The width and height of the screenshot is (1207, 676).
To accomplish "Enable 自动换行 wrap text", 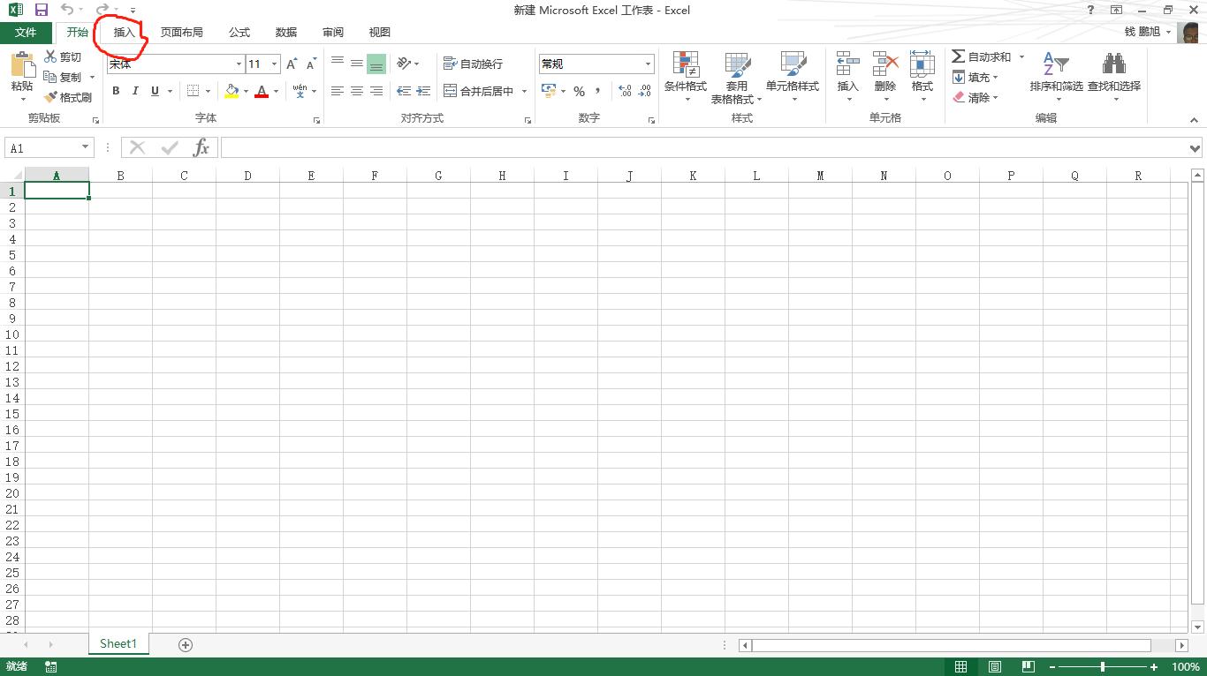I will (x=473, y=63).
